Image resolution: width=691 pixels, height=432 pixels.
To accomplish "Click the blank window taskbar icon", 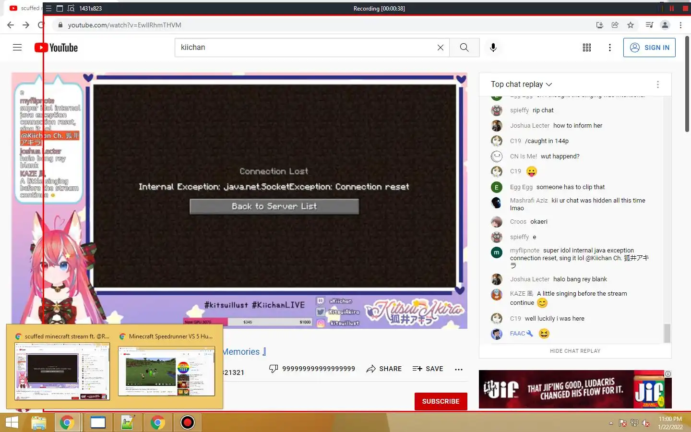I will pyautogui.click(x=98, y=422).
